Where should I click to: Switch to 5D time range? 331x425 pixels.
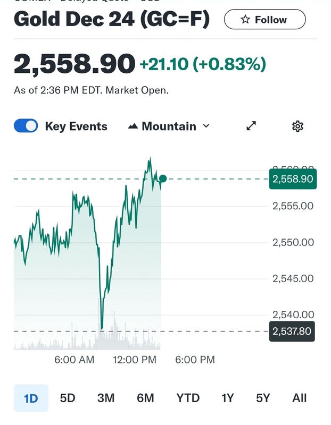[68, 398]
